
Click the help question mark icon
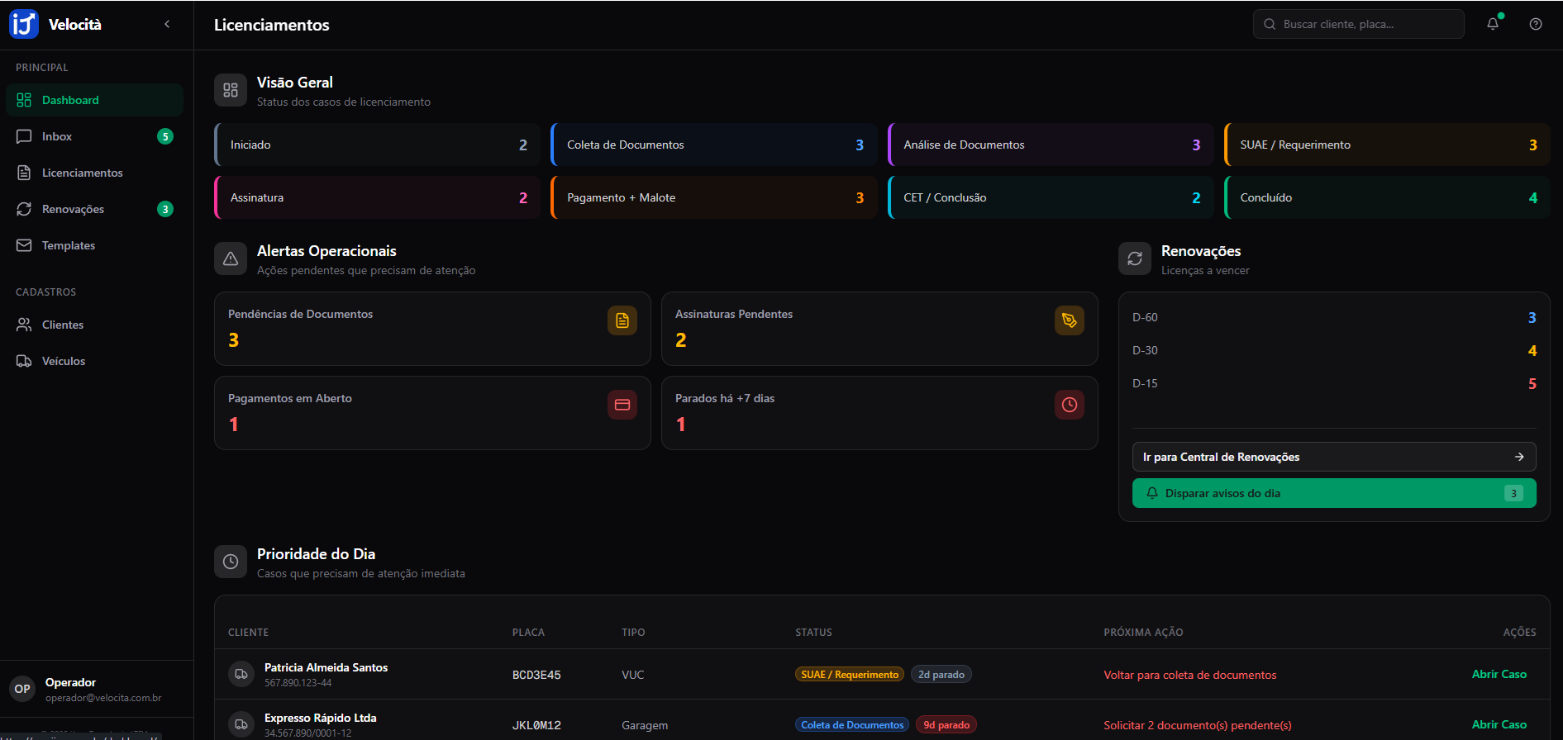pyautogui.click(x=1536, y=24)
